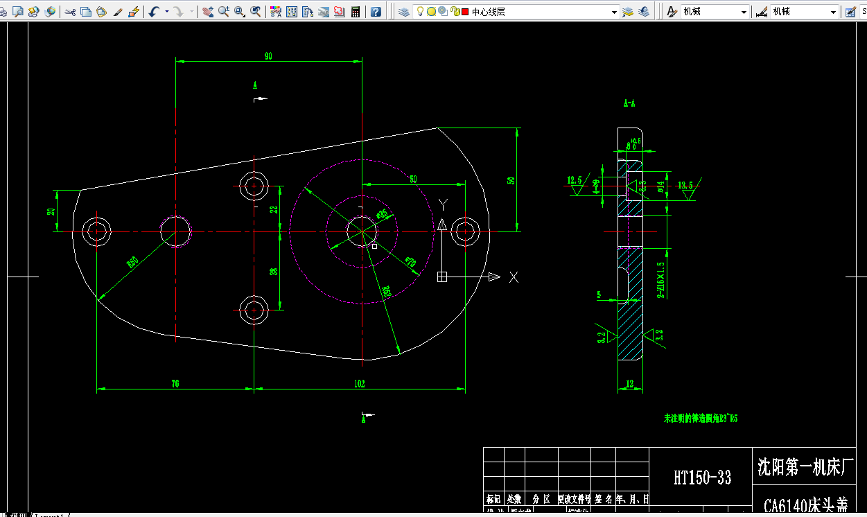Click Make Object's Layer Current icon
The width and height of the screenshot is (867, 517).
pos(628,12)
